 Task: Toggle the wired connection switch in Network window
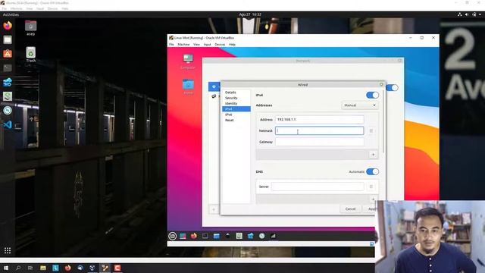[x=392, y=88]
